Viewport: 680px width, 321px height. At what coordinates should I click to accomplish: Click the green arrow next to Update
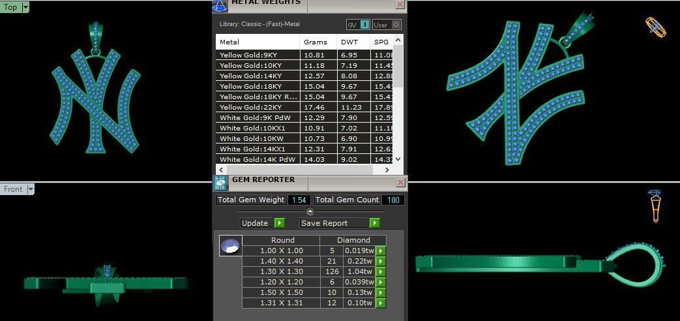tap(280, 223)
